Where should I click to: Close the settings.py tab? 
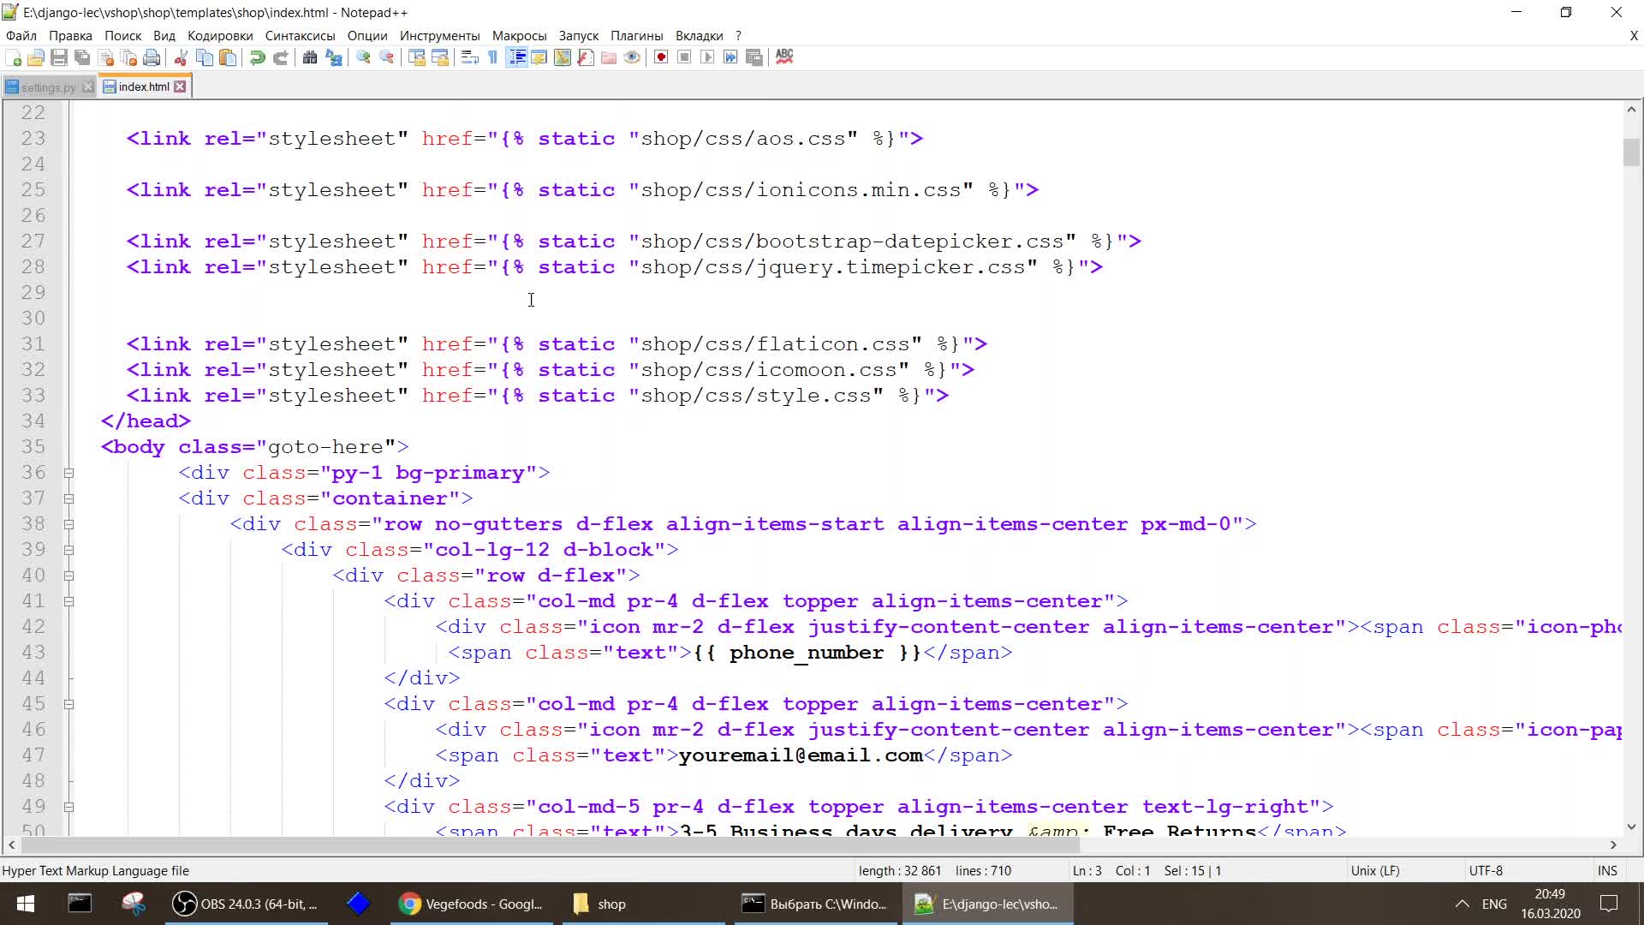tap(87, 87)
